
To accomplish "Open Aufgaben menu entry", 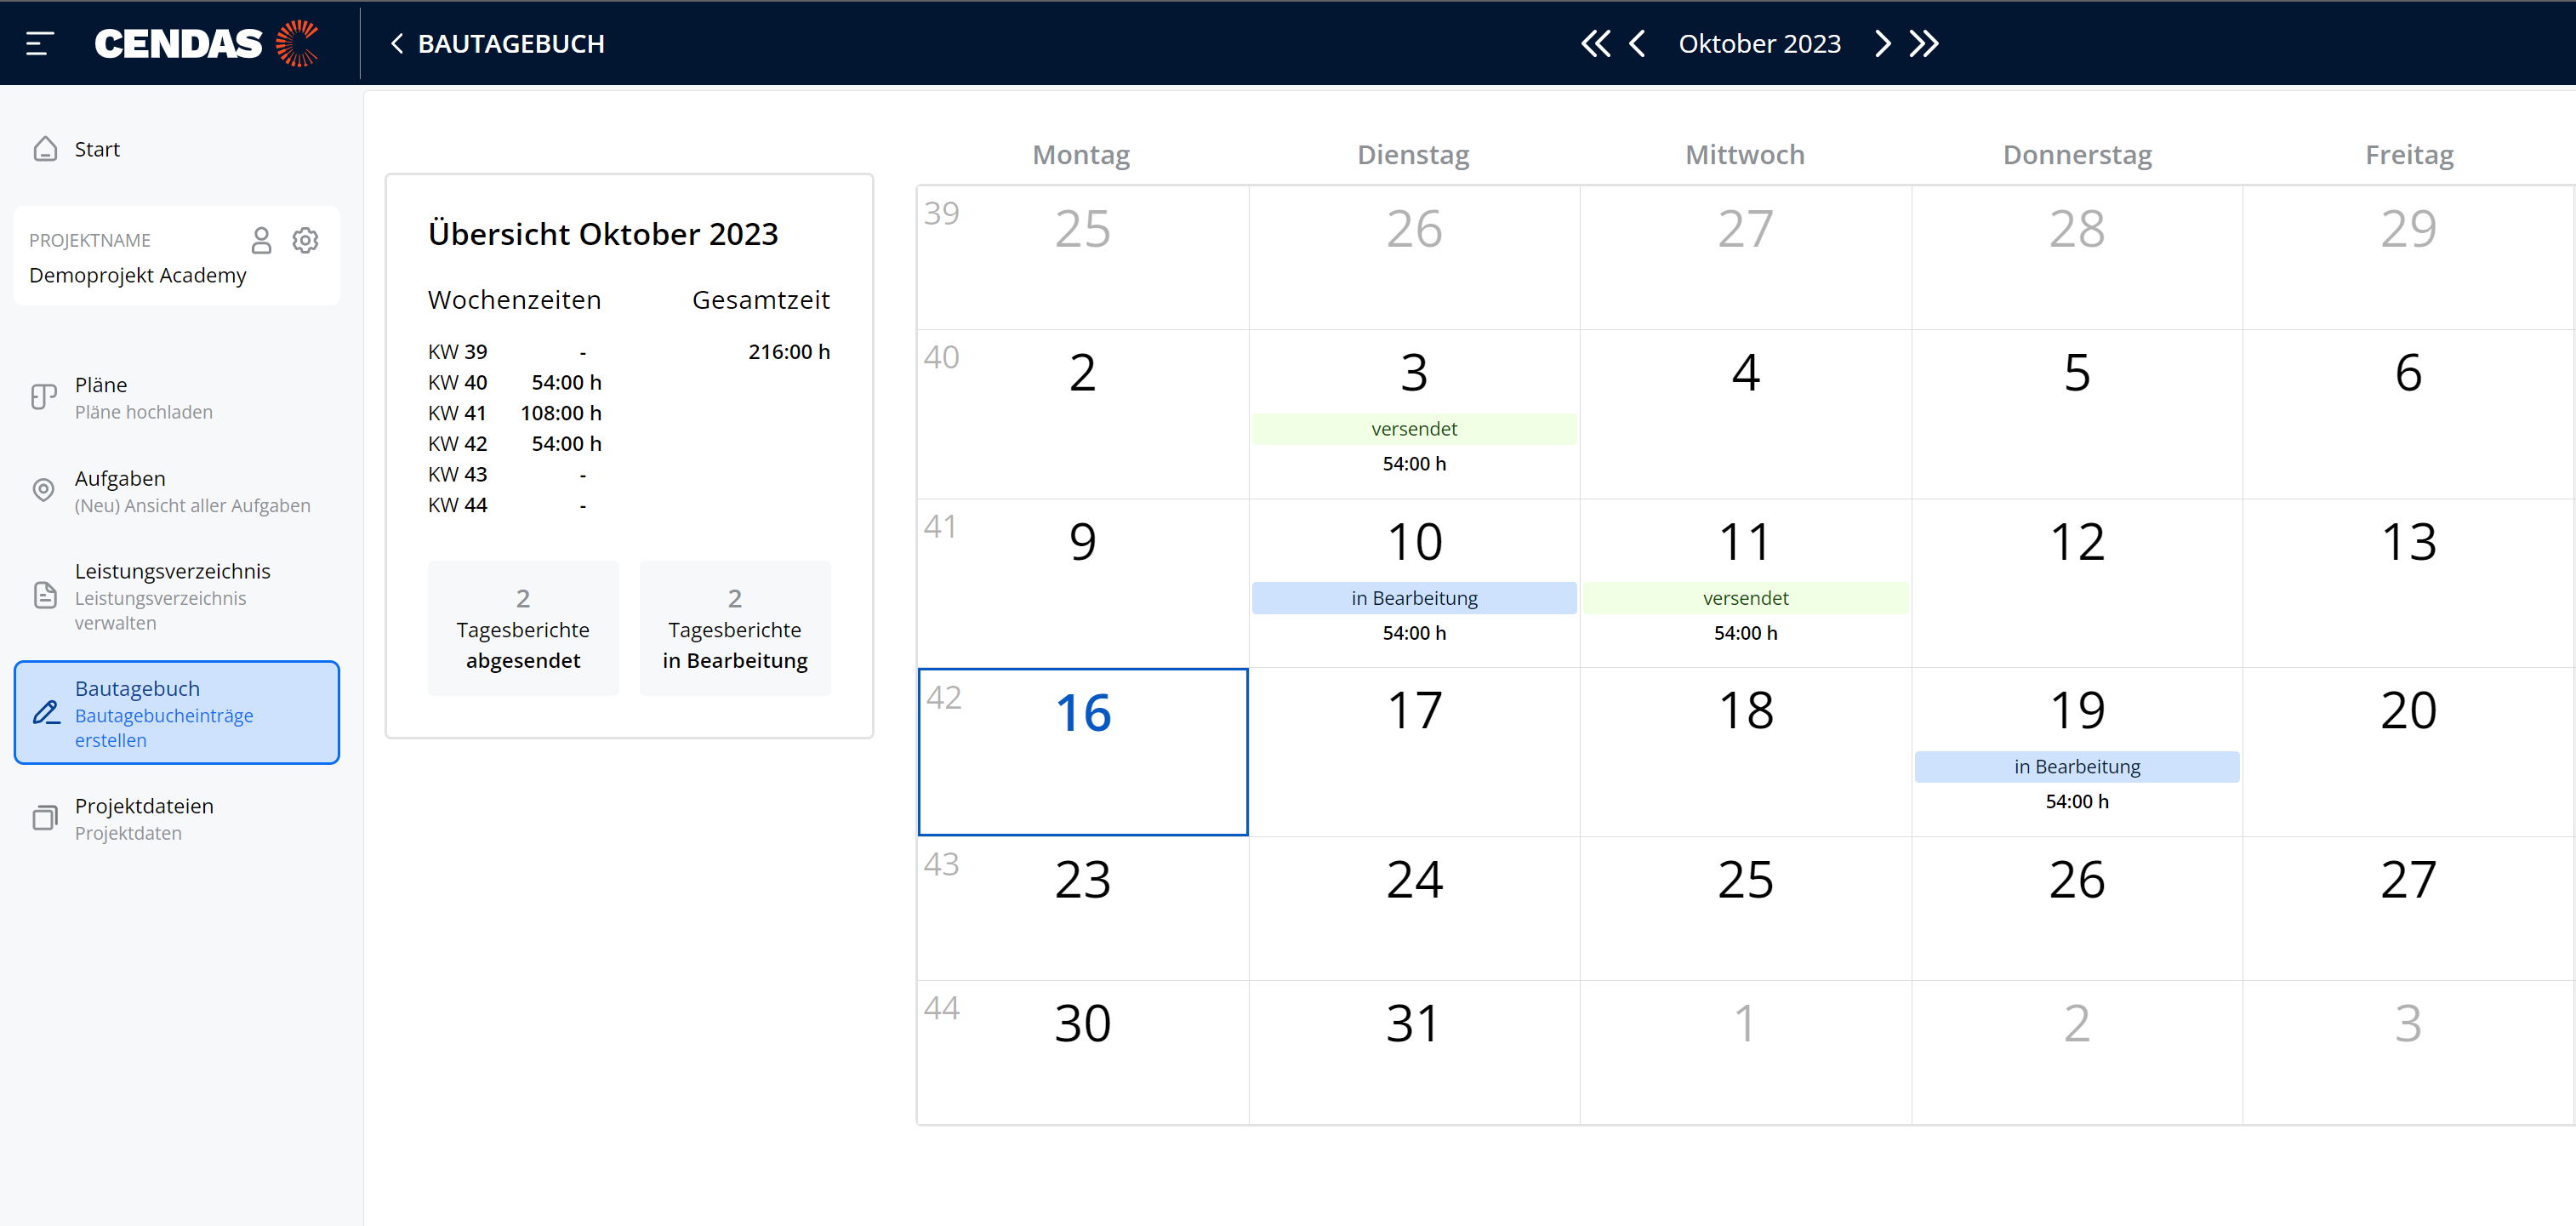I will (x=177, y=490).
